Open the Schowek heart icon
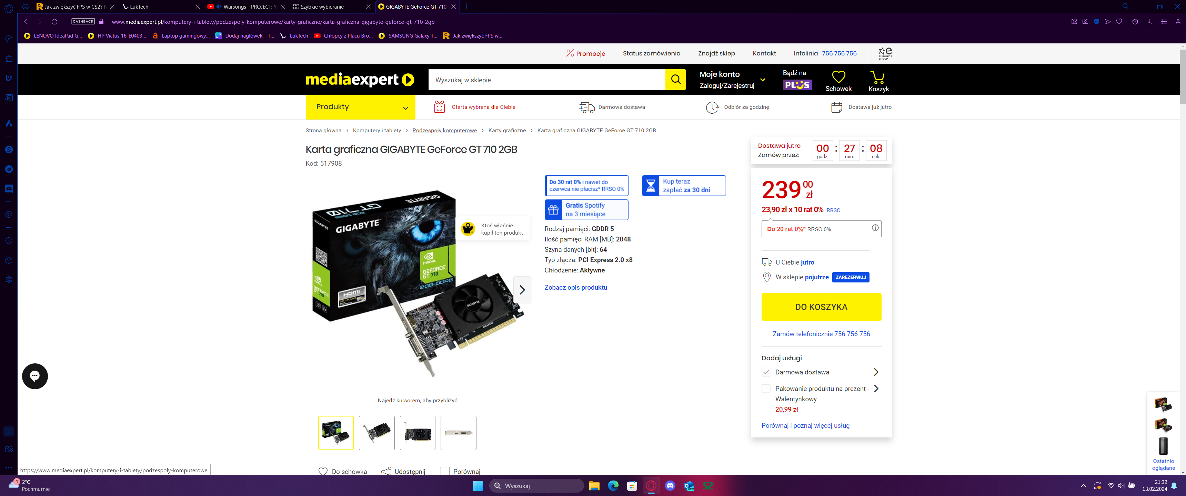 838,76
